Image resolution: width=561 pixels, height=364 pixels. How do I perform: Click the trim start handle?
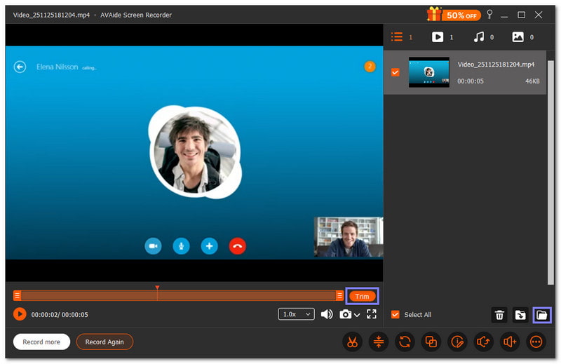point(17,296)
